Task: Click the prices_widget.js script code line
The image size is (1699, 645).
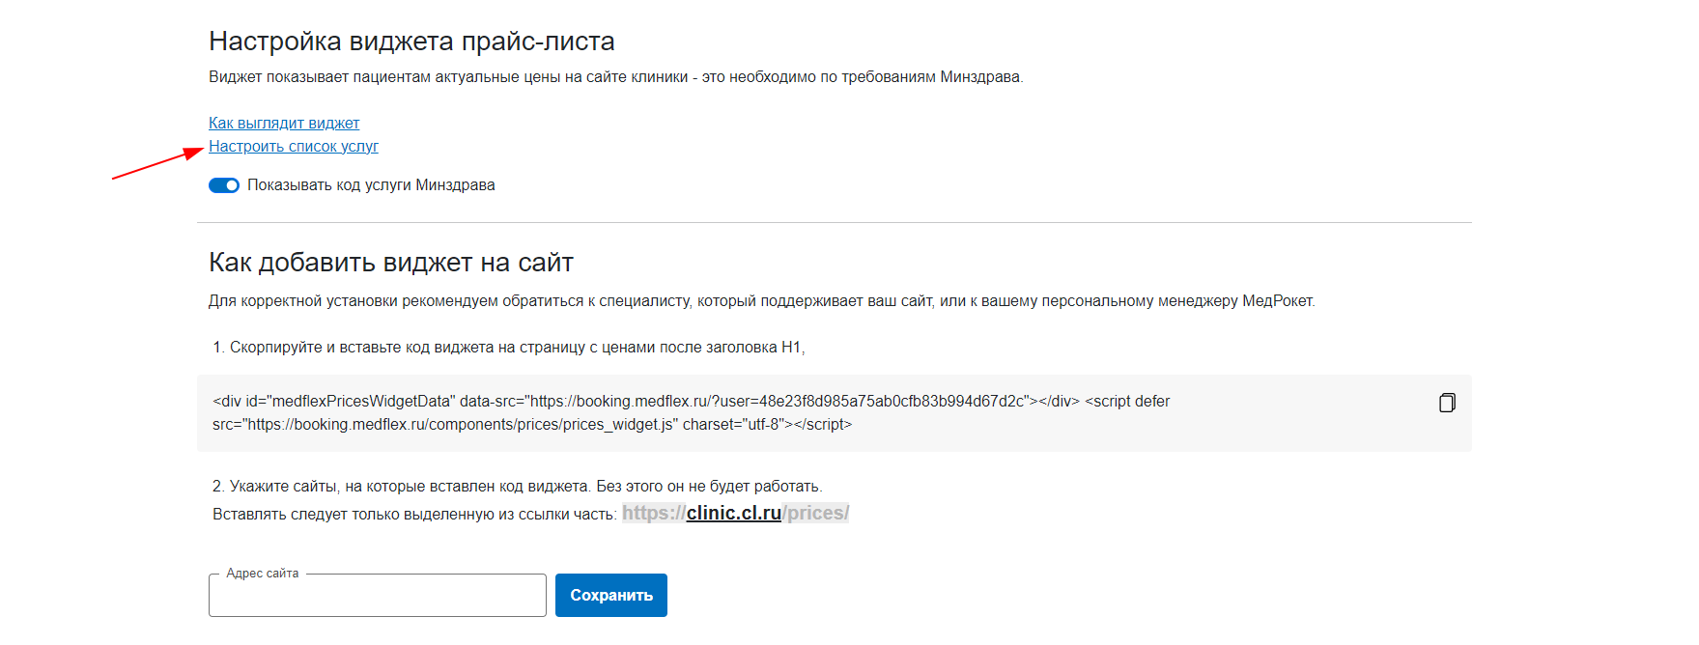Action: point(532,425)
